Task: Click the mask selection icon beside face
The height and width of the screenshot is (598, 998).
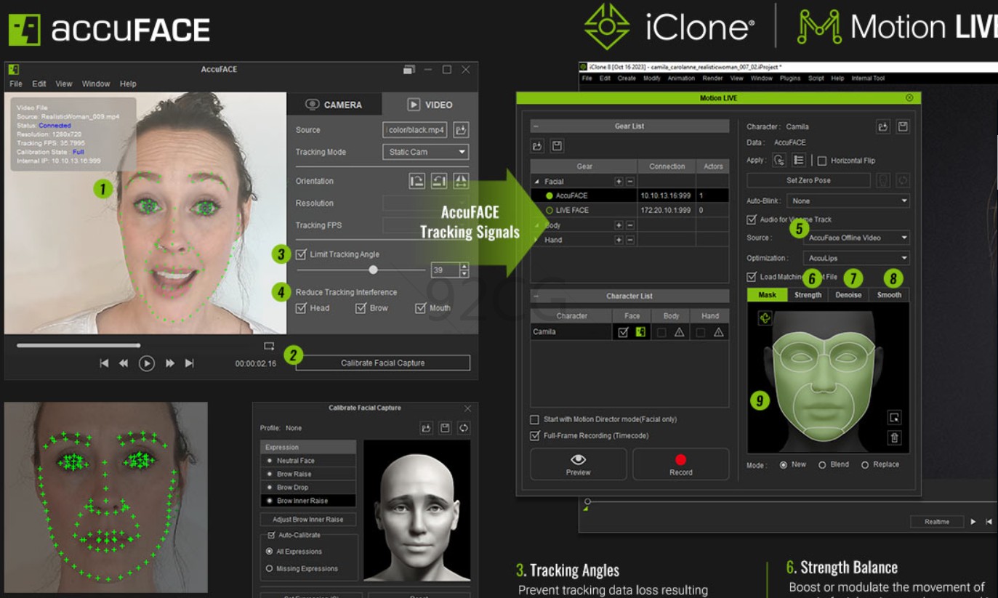Action: [x=894, y=417]
